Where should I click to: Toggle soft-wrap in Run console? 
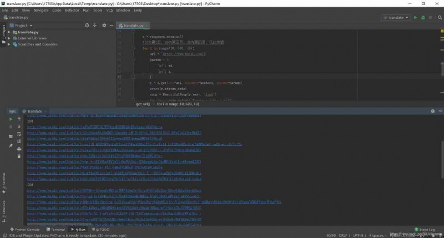pos(19,134)
